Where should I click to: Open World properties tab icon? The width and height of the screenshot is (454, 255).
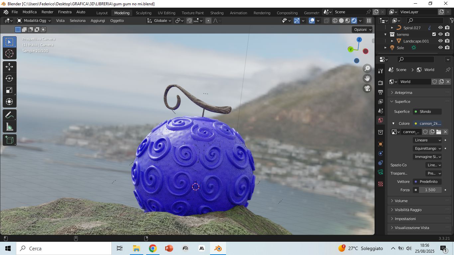tap(381, 120)
